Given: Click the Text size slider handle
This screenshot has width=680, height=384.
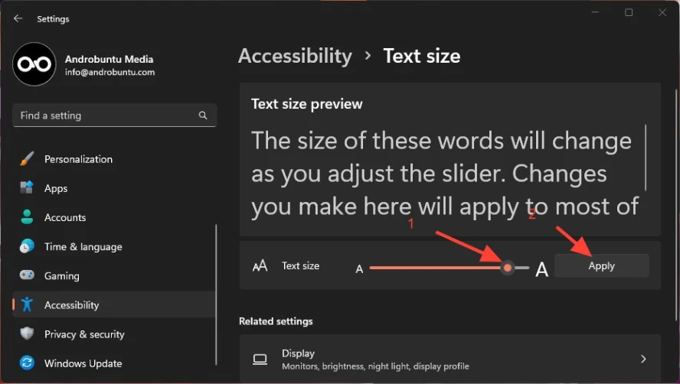Looking at the screenshot, I should click(508, 268).
